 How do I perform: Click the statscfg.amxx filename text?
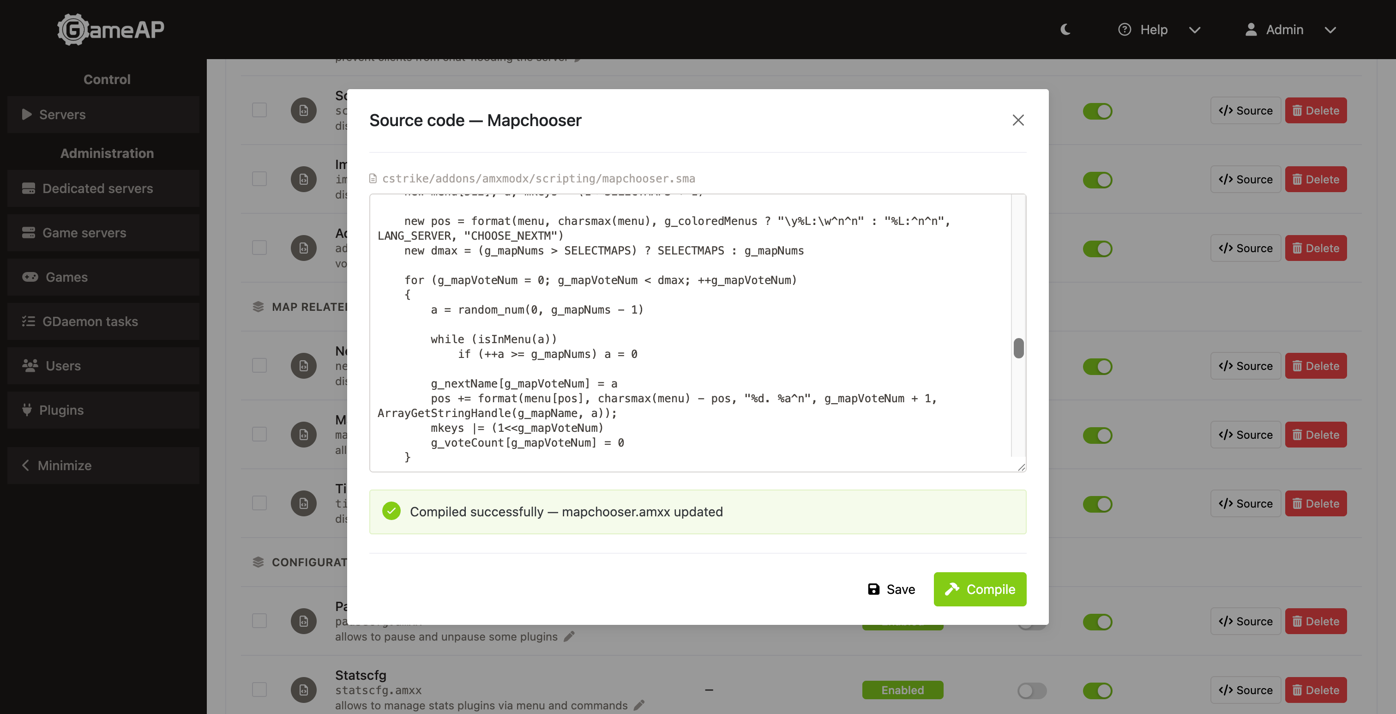coord(378,690)
